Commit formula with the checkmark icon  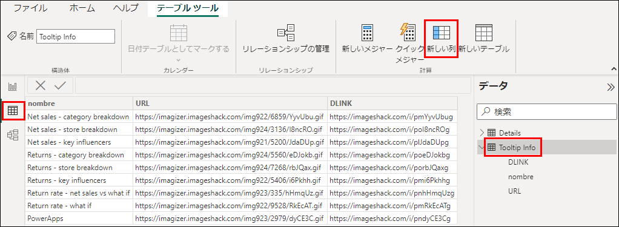tap(60, 86)
